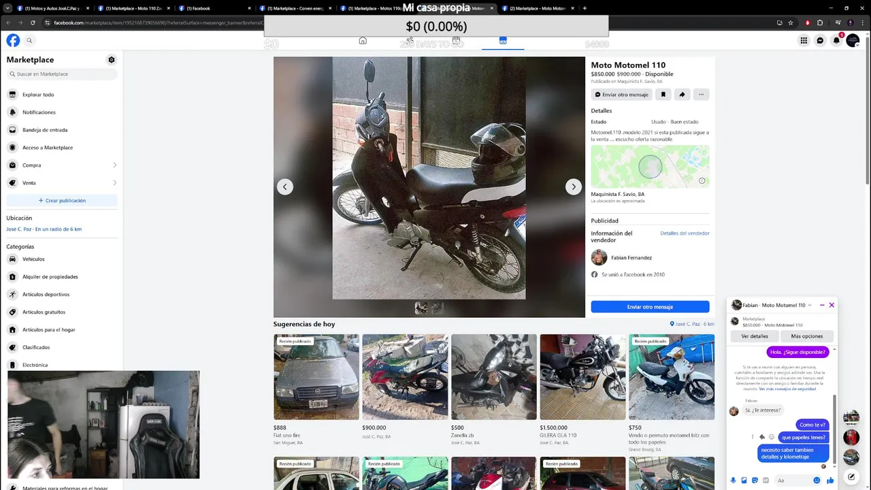Viewport: 871px width, 490px height.
Task: Click the compose new message pencil icon
Action: (x=851, y=477)
